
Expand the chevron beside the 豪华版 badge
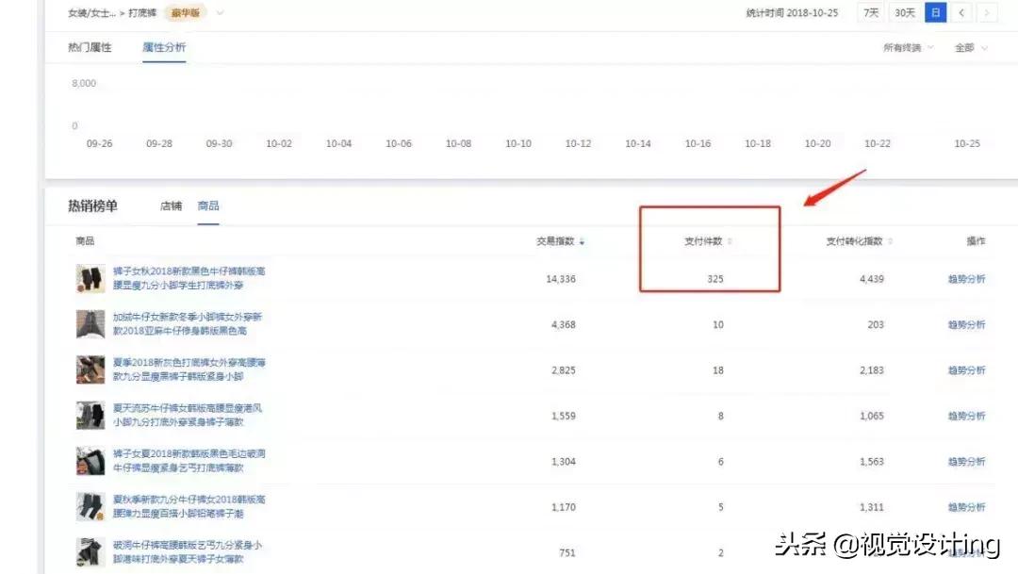219,12
